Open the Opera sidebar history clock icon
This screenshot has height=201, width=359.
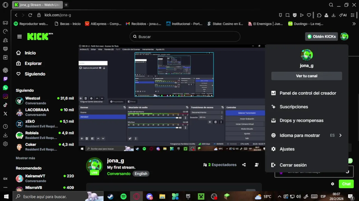click(5, 126)
